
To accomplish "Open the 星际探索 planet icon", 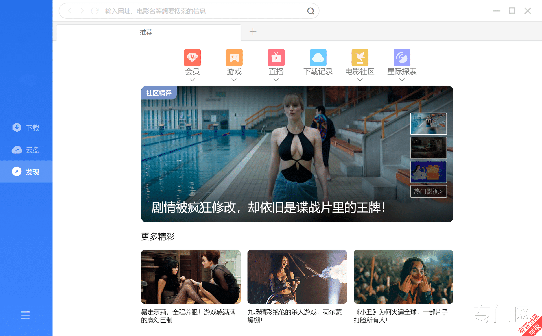I will 402,57.
